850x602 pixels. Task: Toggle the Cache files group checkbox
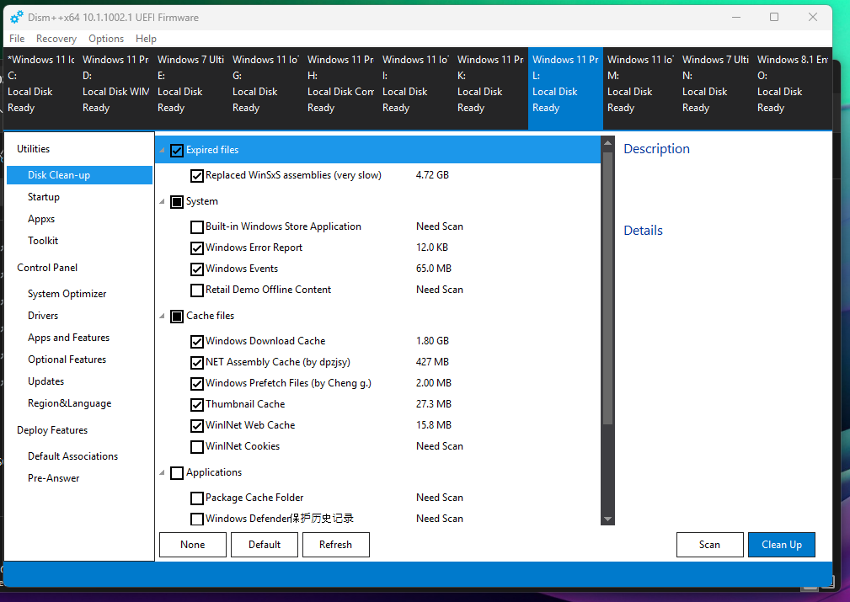pyautogui.click(x=177, y=316)
